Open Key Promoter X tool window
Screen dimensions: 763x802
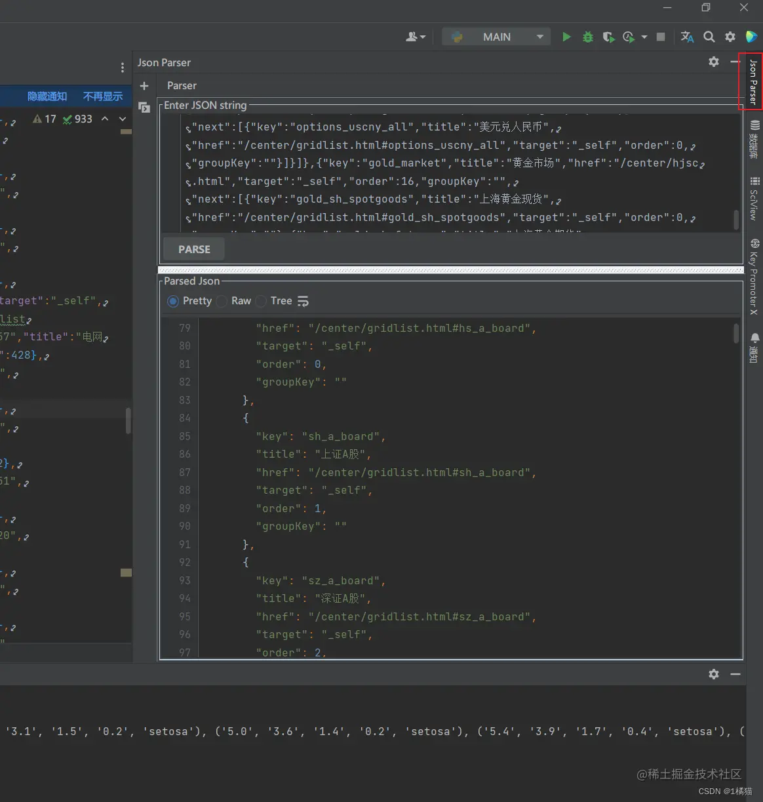pyautogui.click(x=754, y=277)
